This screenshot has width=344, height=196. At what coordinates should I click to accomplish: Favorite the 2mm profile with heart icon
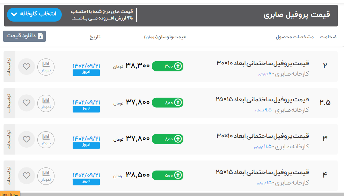[x=27, y=66]
